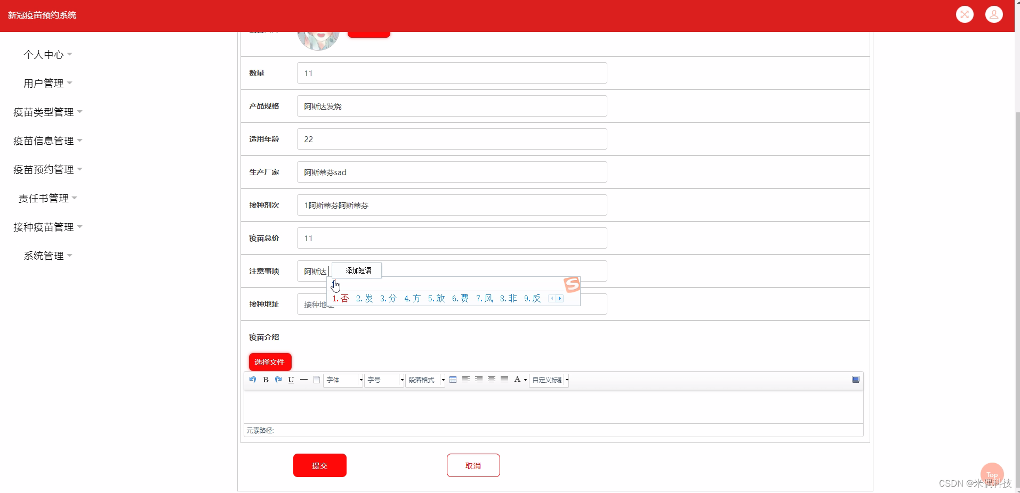This screenshot has height=493, width=1020.
Task: Click the insert table icon
Action: (x=453, y=380)
